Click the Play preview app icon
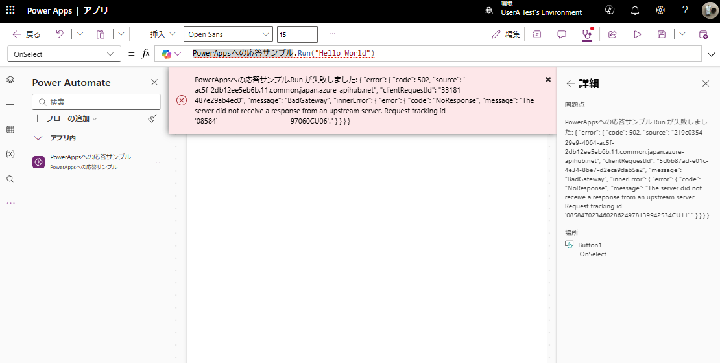This screenshot has height=363, width=720. [638, 34]
